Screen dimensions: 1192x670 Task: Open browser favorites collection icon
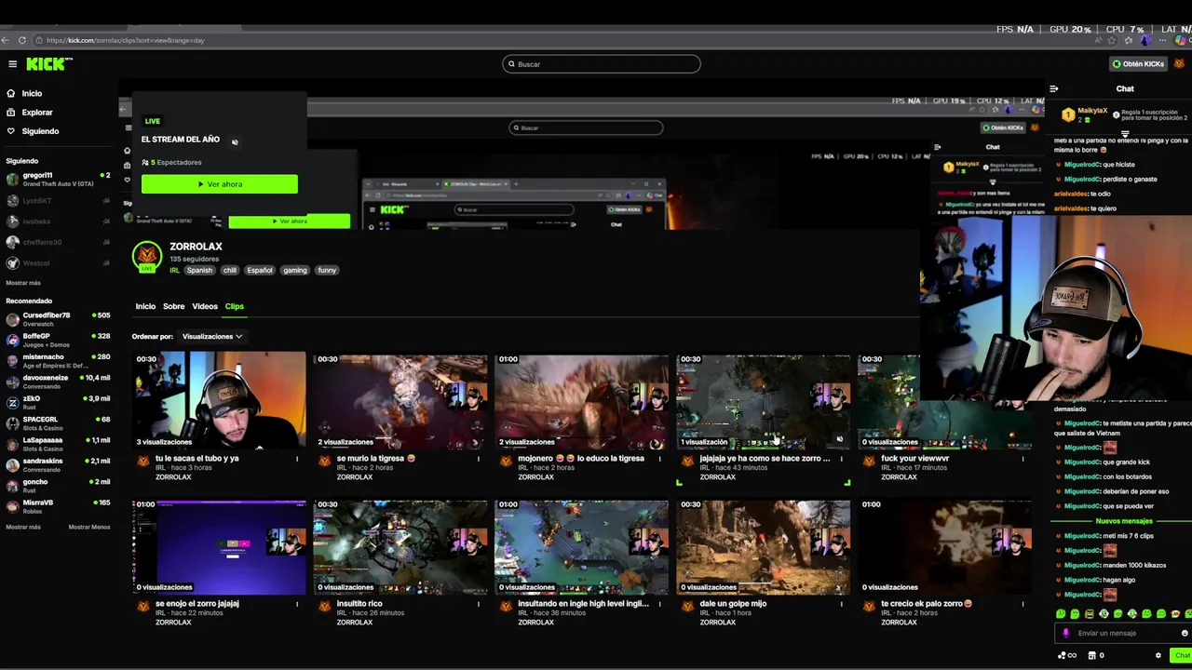(1129, 41)
